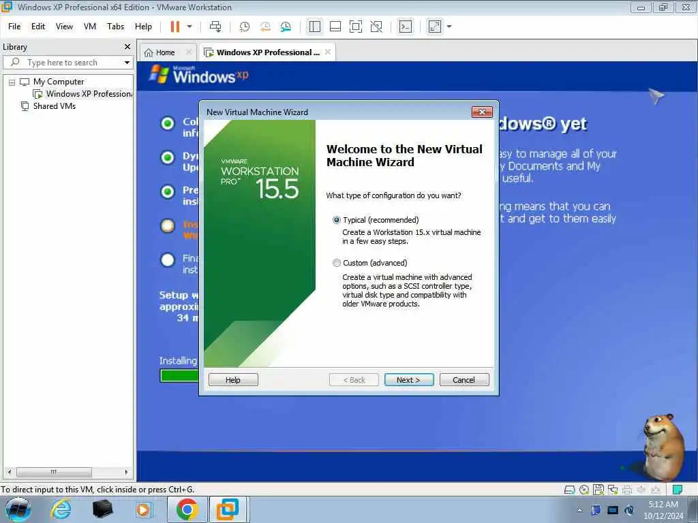Image resolution: width=698 pixels, height=523 pixels.
Task: Open the Tabs menu
Action: point(116,27)
